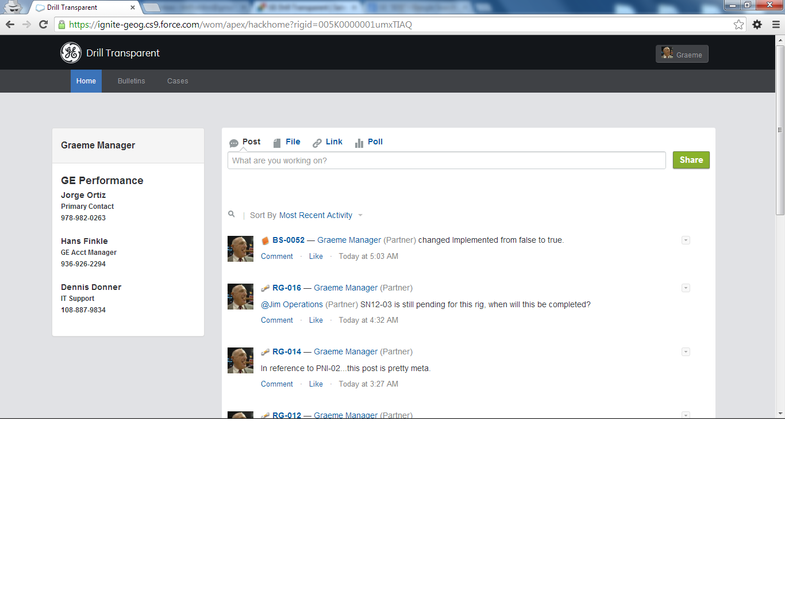Click the Post speech bubble icon
The height and width of the screenshot is (596, 785).
click(x=234, y=142)
